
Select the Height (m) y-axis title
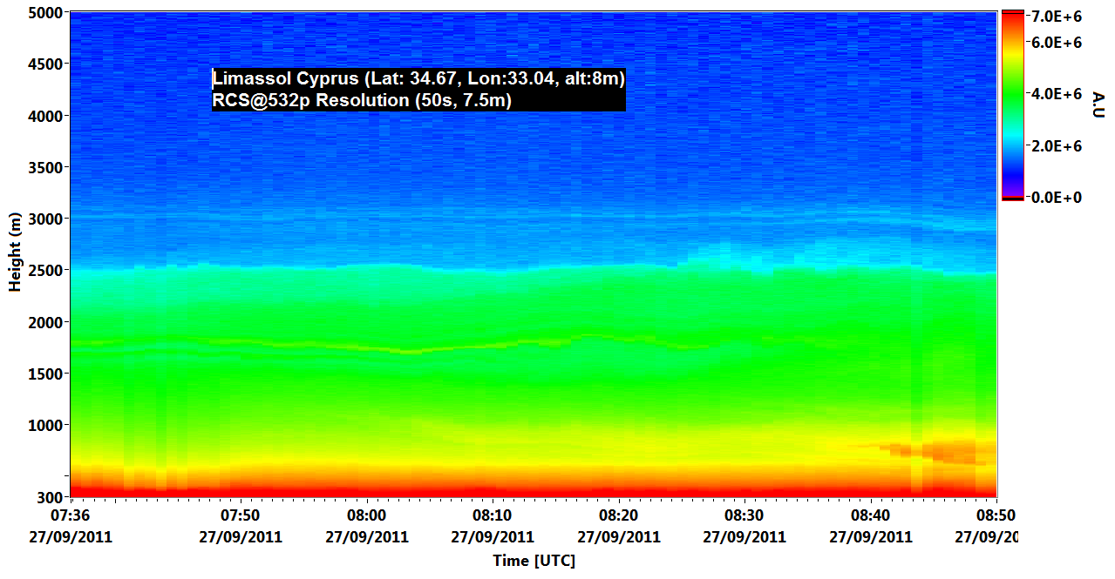(x=15, y=252)
